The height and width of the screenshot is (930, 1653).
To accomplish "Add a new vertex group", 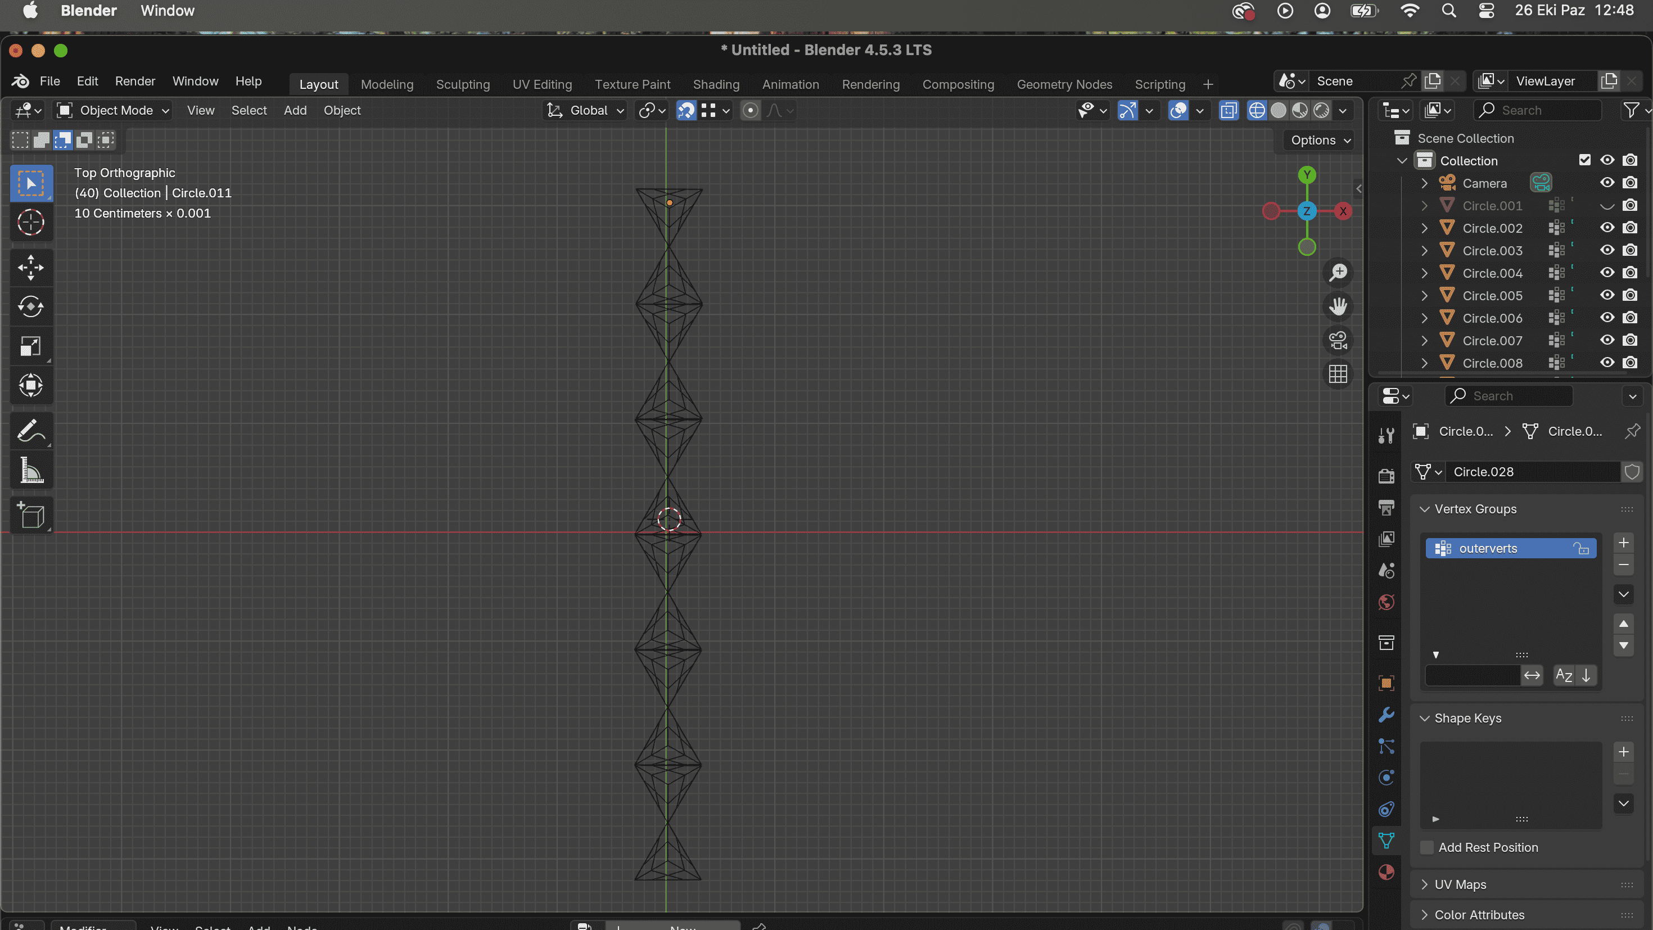I will [1624, 543].
